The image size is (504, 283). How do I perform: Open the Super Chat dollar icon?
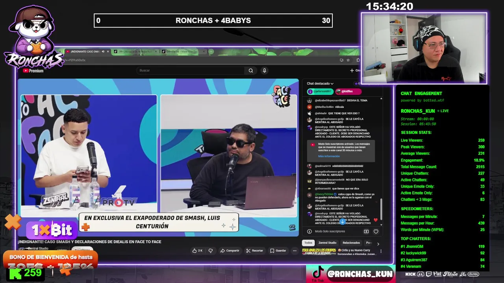[366, 232]
